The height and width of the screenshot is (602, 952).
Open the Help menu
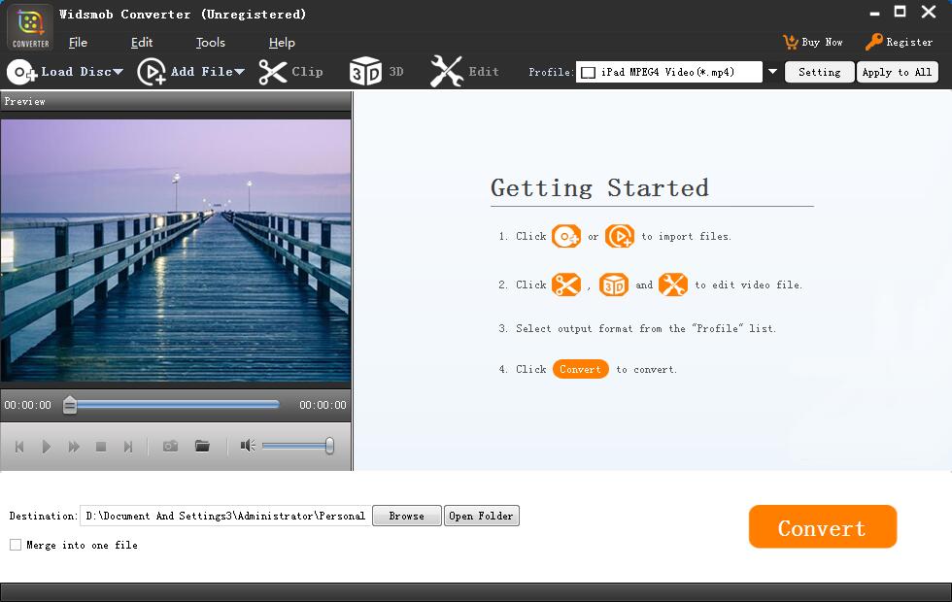click(282, 43)
